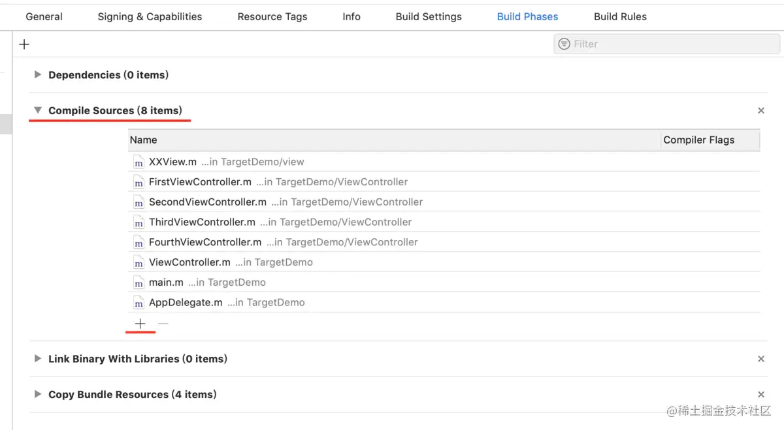Delete the Copy Bundle Resources phase

(760, 395)
